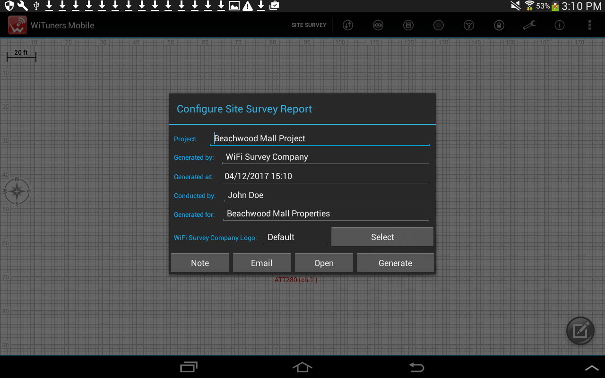
Task: Open the three-dot overflow menu
Action: [x=589, y=25]
